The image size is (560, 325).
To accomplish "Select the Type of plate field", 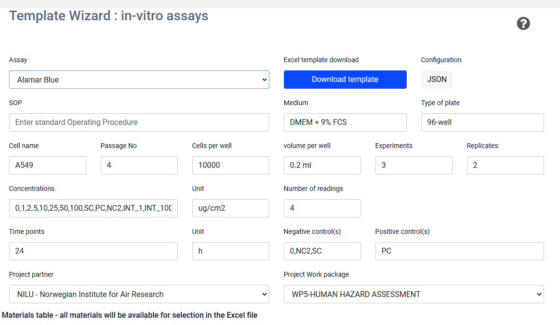I will [x=482, y=122].
